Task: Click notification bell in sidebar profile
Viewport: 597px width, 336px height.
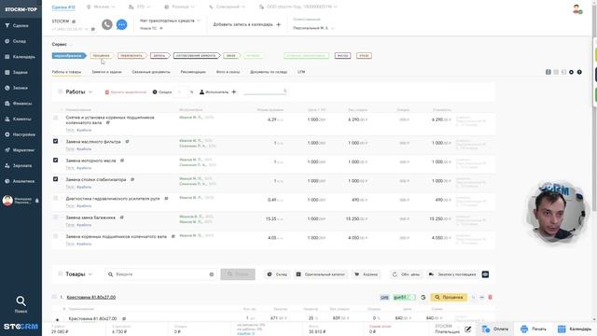Action: coord(37,201)
